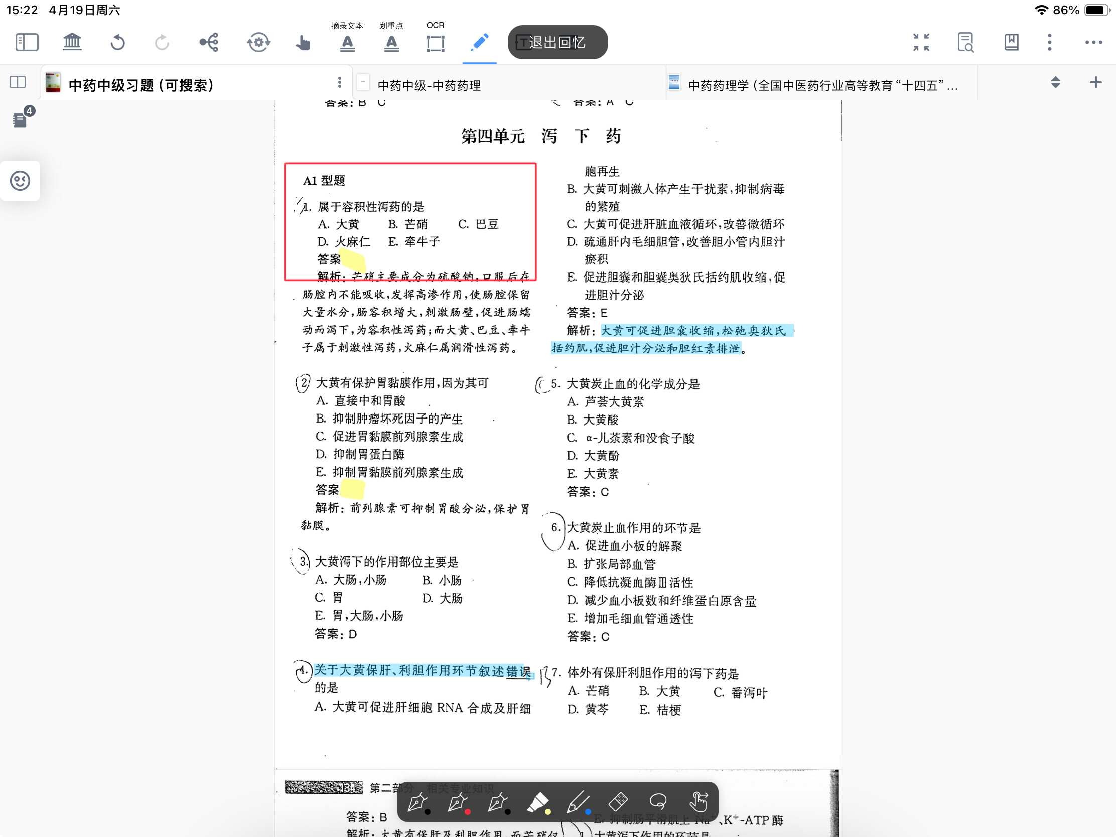Screen dimensions: 1116x837
Task: Tap the blue highlighted question 4 text
Action: pos(423,670)
